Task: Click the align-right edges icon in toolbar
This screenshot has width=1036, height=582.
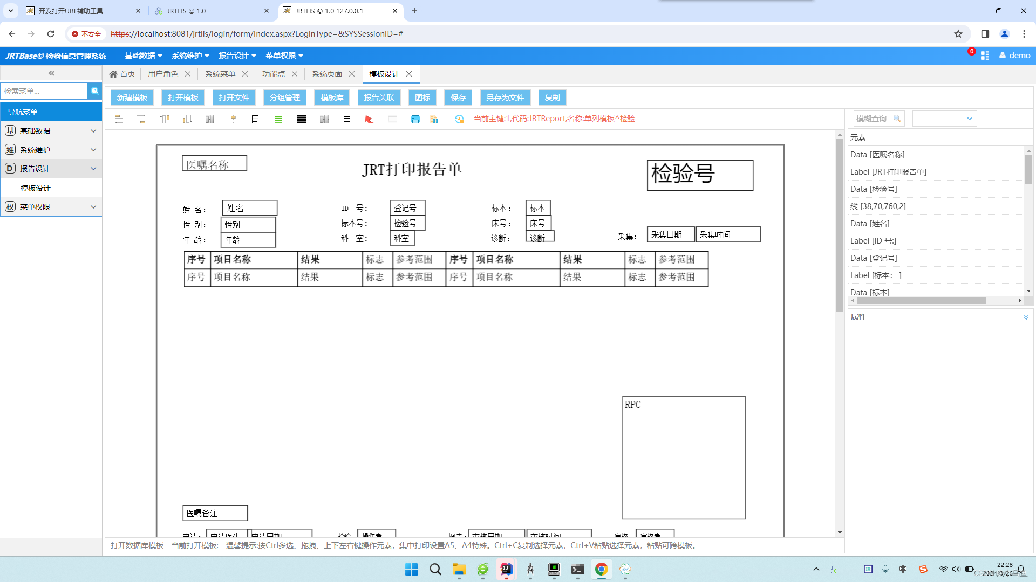Action: coord(141,119)
